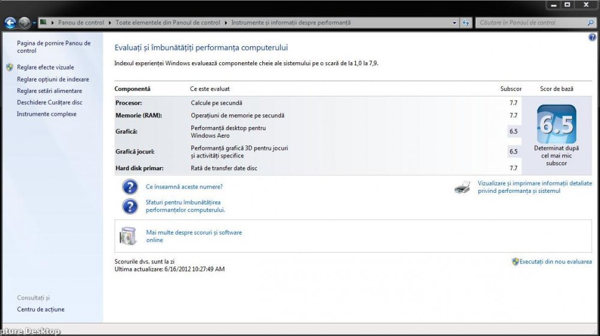Screen dimensions: 600x336
Task: Close the window
Action: click(586, 5)
